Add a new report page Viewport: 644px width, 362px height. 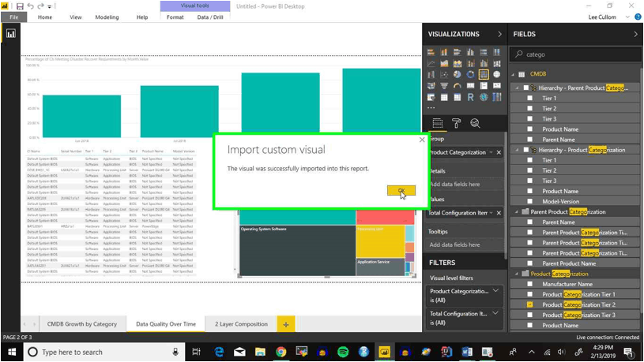(x=286, y=324)
